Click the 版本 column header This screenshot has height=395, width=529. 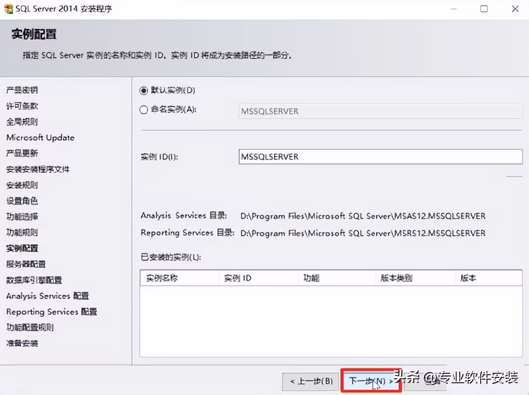point(489,278)
